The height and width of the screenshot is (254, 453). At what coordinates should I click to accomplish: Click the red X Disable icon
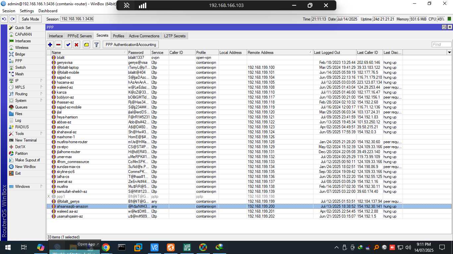click(x=77, y=45)
